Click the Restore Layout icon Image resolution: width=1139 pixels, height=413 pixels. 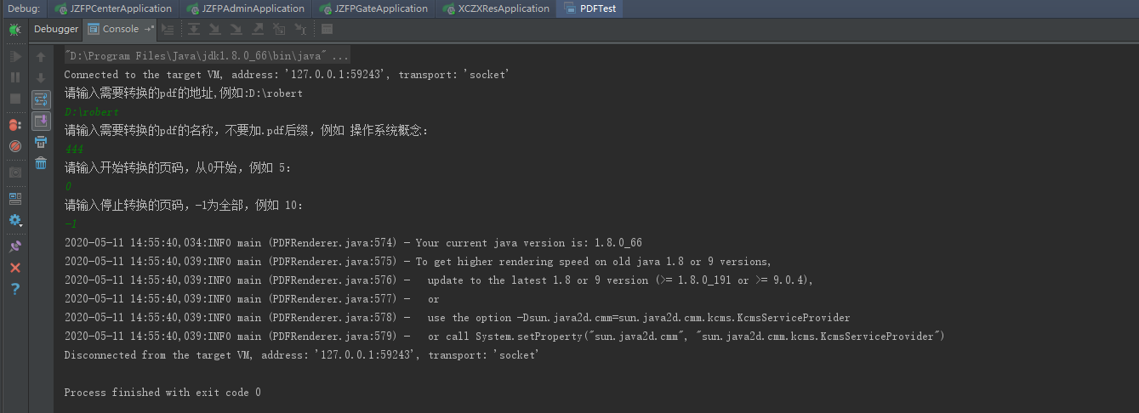pos(15,198)
